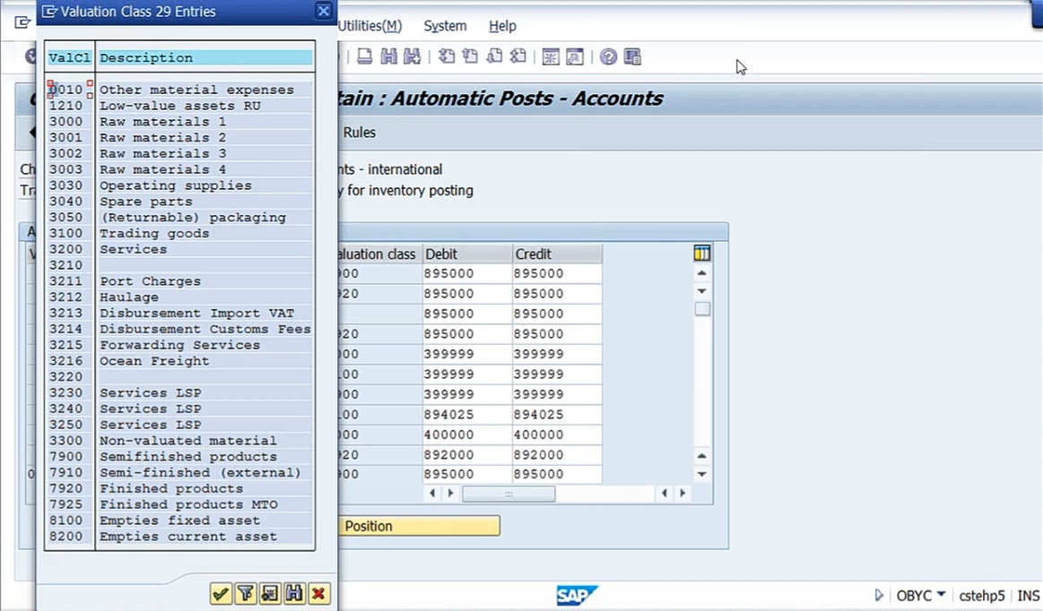
Task: Go to the last page icon
Action: click(517, 56)
